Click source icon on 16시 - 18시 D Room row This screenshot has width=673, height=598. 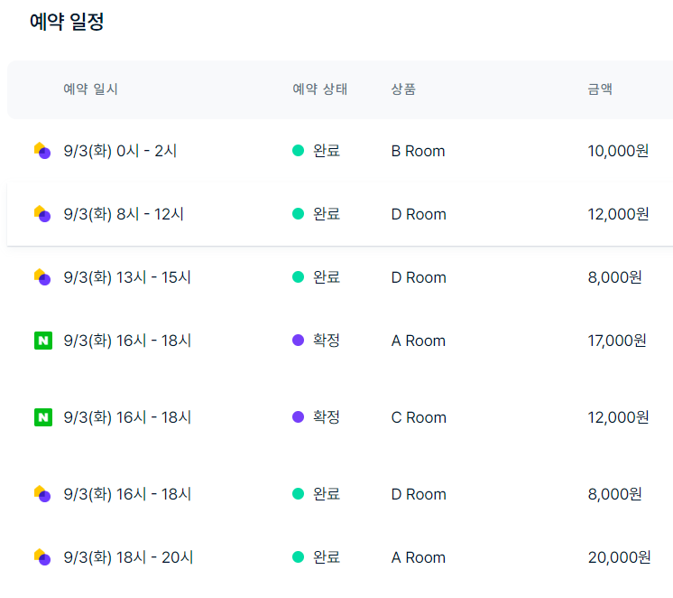click(42, 493)
